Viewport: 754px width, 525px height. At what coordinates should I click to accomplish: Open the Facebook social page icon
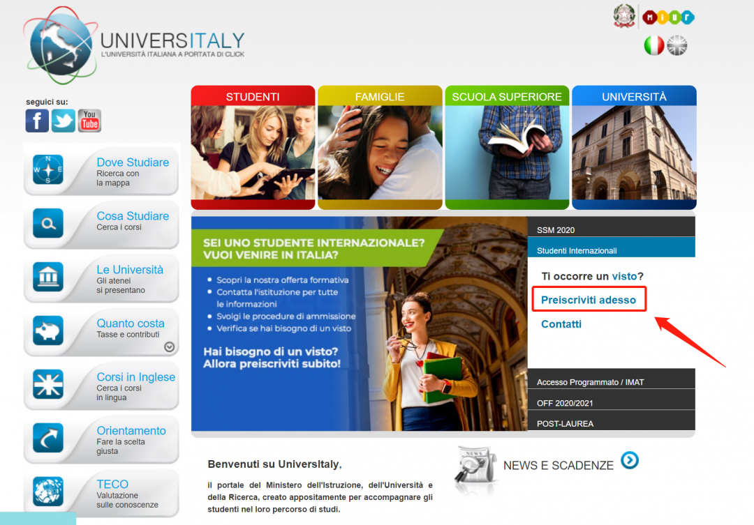click(37, 121)
